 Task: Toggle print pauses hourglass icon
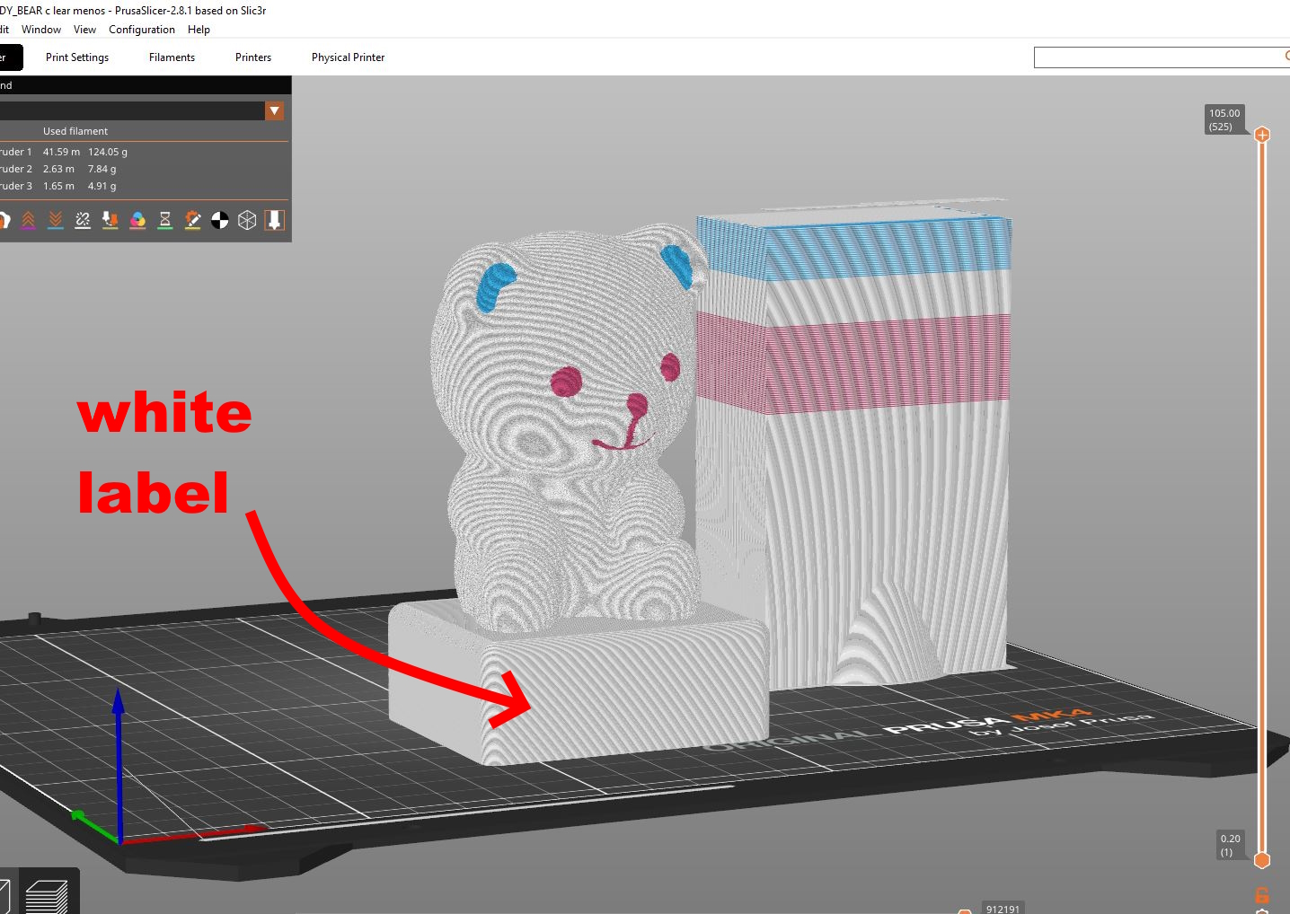[x=165, y=220]
